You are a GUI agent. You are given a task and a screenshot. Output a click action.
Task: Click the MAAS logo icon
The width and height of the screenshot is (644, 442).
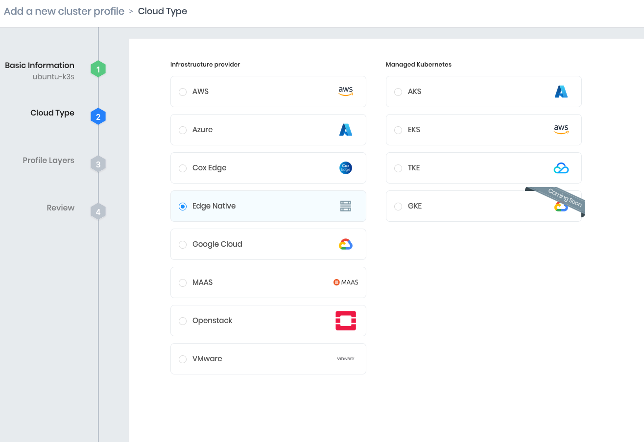(x=346, y=282)
